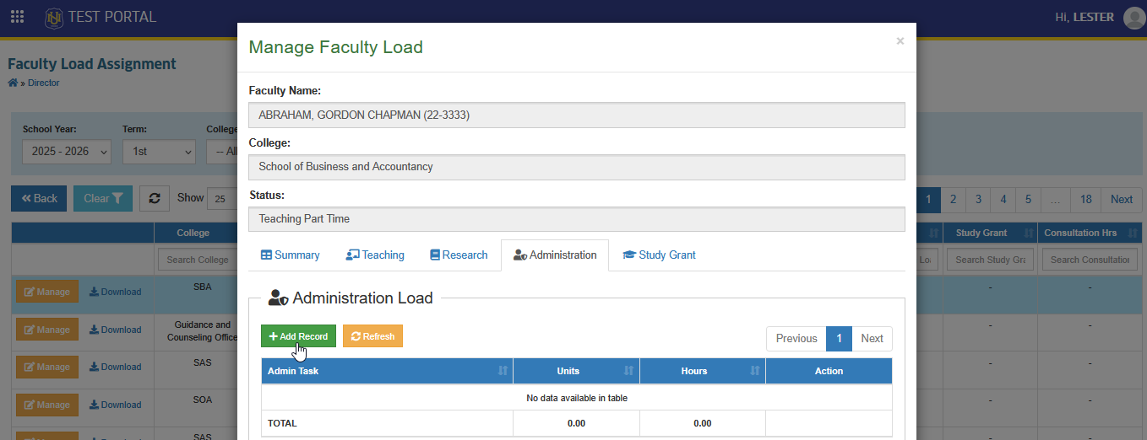Image resolution: width=1147 pixels, height=440 pixels.
Task: Manage the first SAS row
Action: click(x=47, y=367)
